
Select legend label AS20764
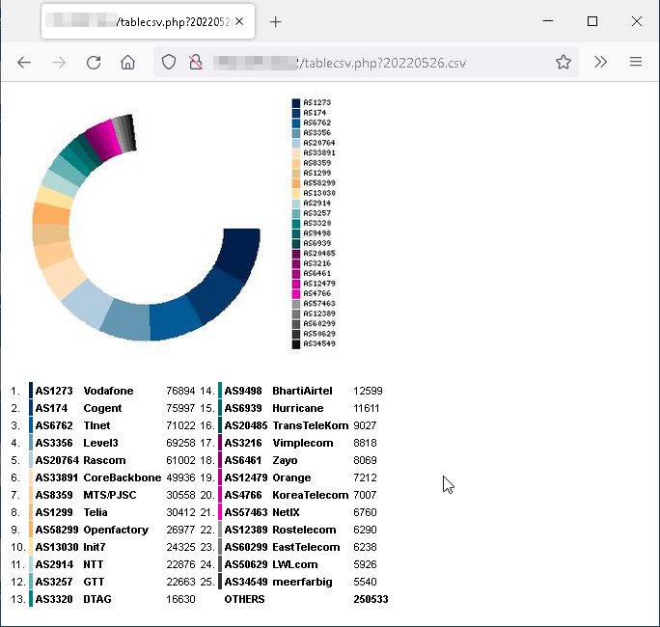[x=319, y=143]
